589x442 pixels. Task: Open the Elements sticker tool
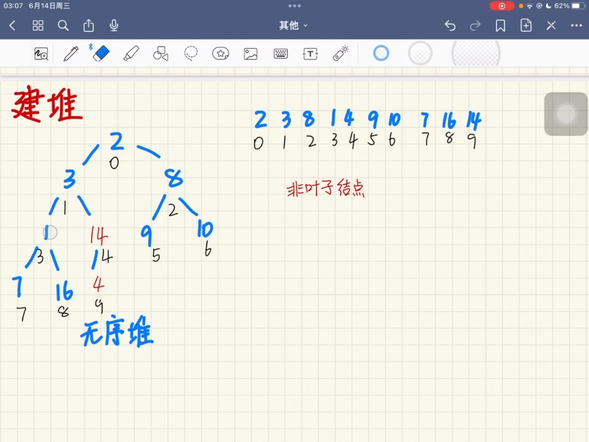pos(220,53)
